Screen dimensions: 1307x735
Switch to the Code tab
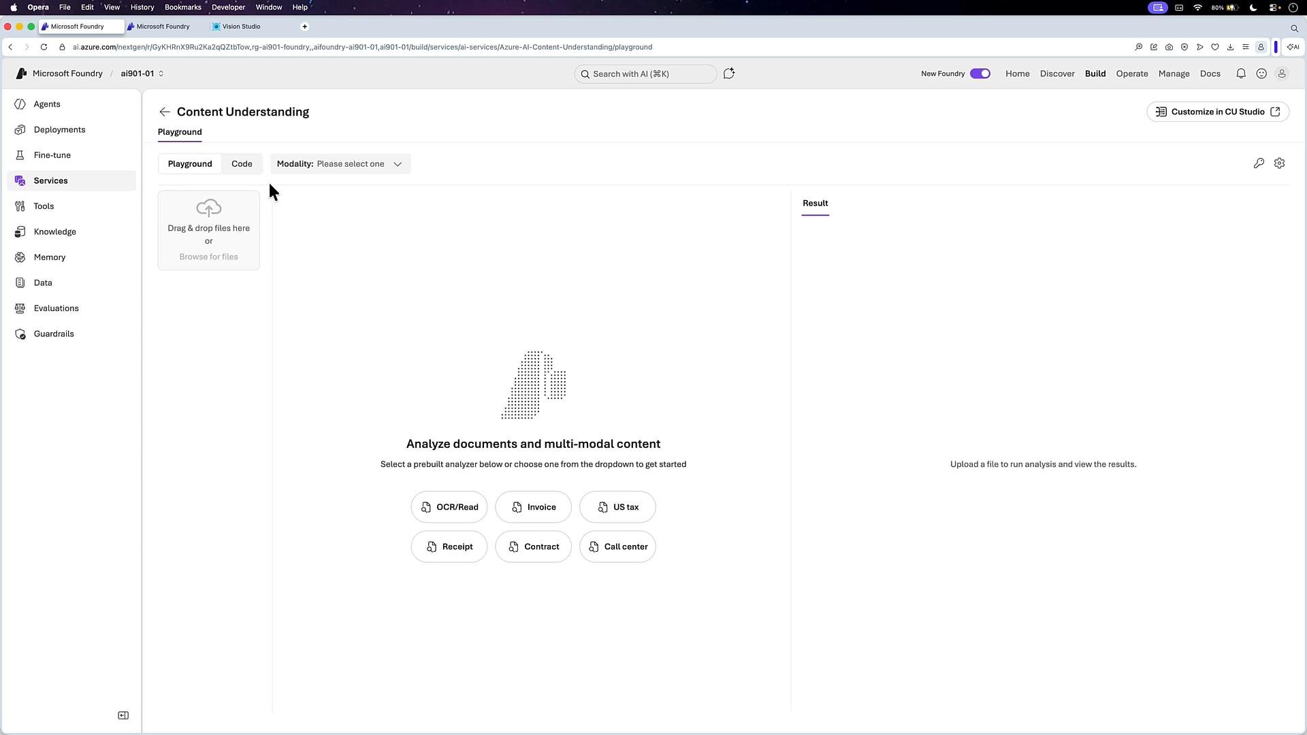pyautogui.click(x=242, y=164)
